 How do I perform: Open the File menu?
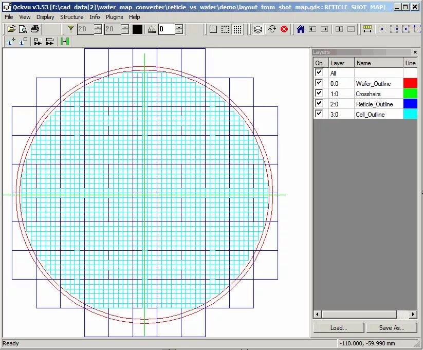(9, 17)
